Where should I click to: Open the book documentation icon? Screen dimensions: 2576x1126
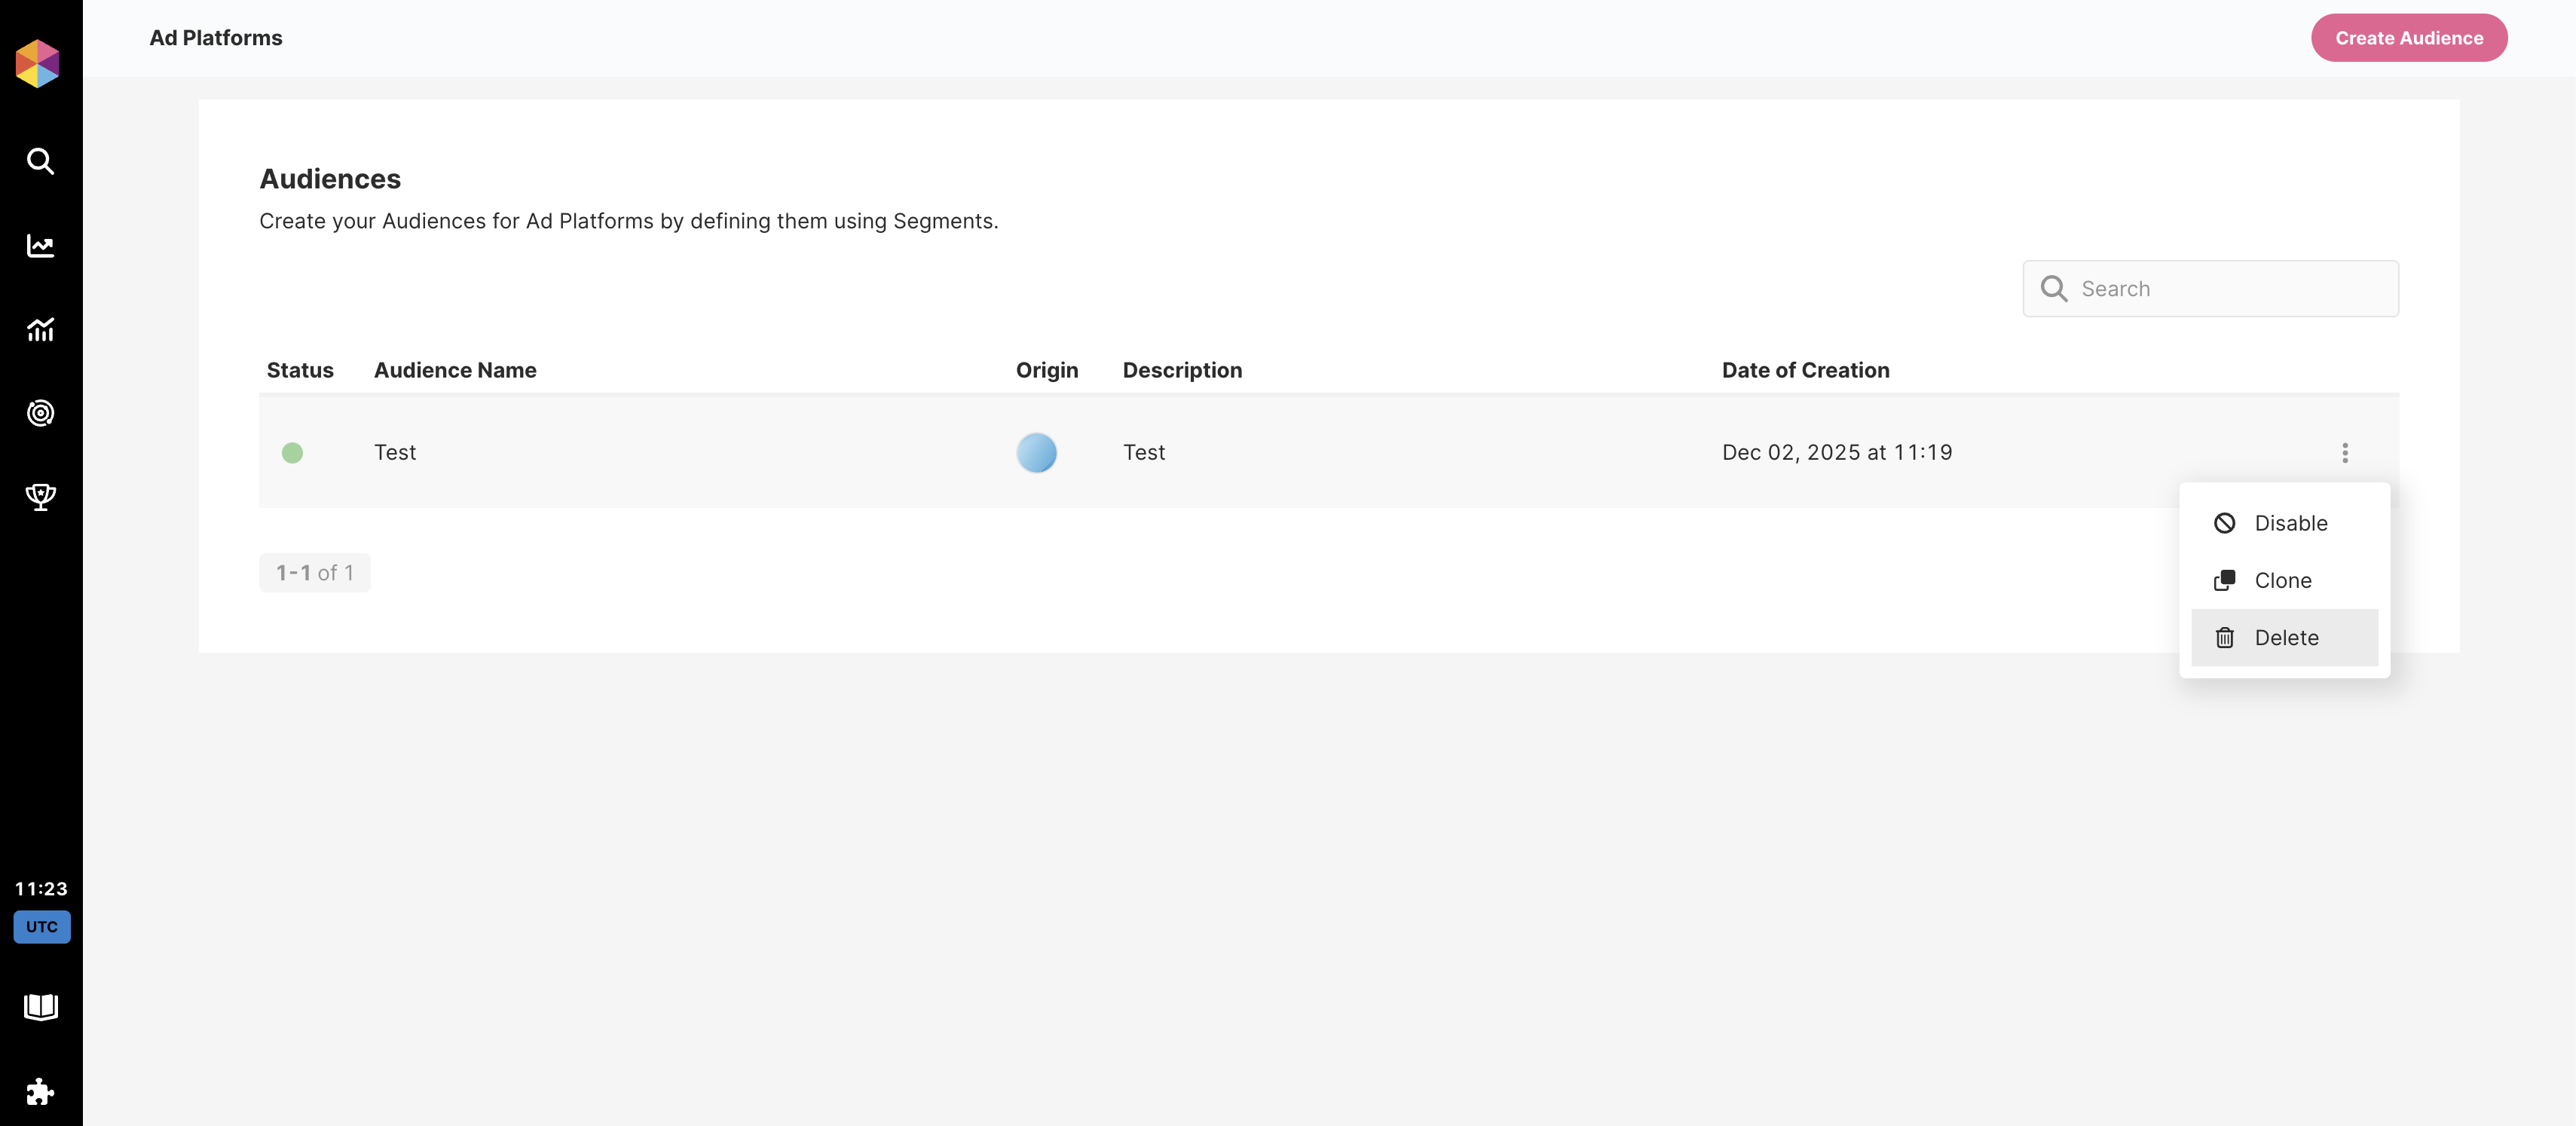click(x=40, y=1006)
